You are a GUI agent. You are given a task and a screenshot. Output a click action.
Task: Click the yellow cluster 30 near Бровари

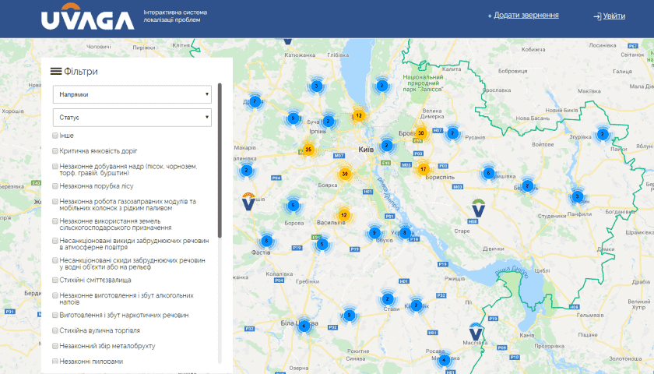(420, 133)
